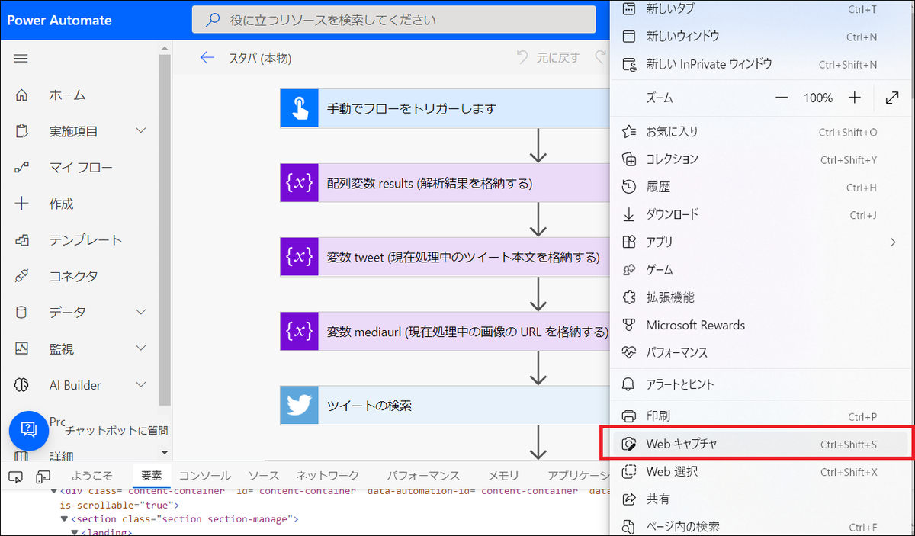
Task: Toggle the DevTools device emulation icon
Action: coord(43,476)
